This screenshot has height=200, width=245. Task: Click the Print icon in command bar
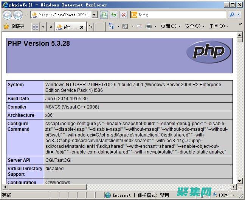coord(149,26)
